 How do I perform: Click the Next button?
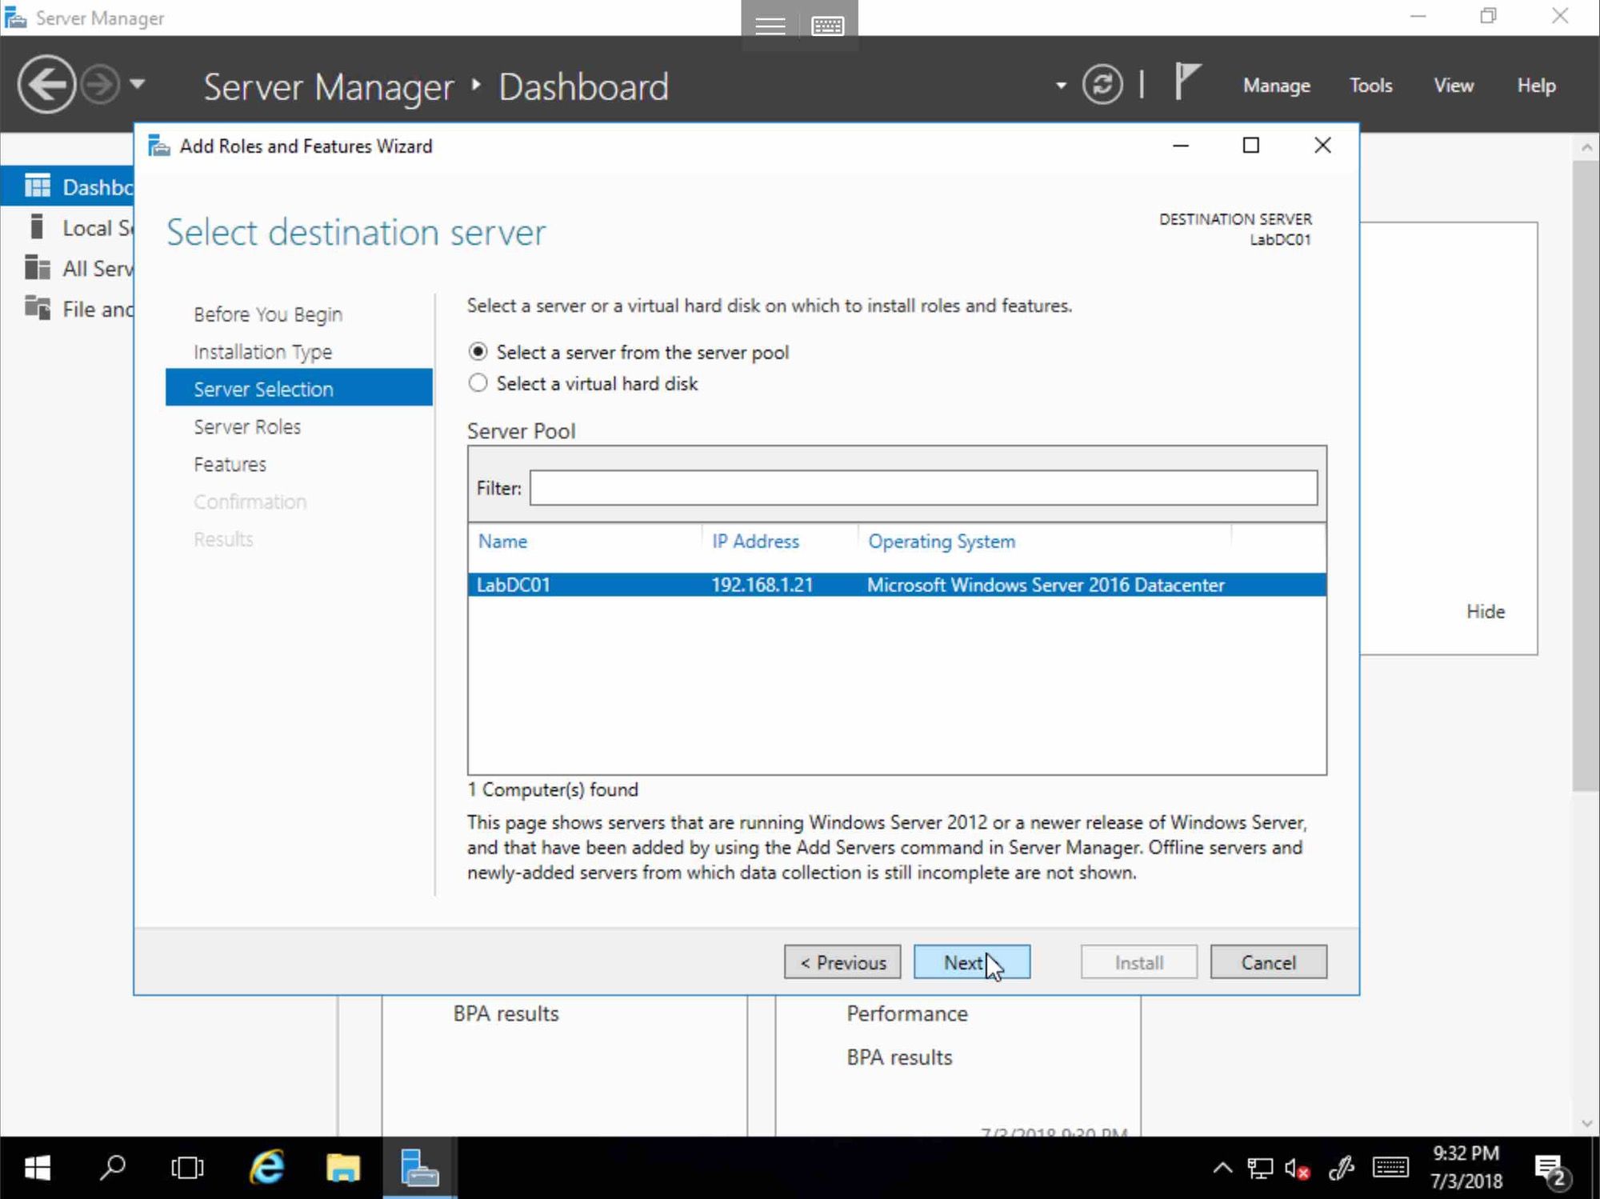click(x=972, y=962)
